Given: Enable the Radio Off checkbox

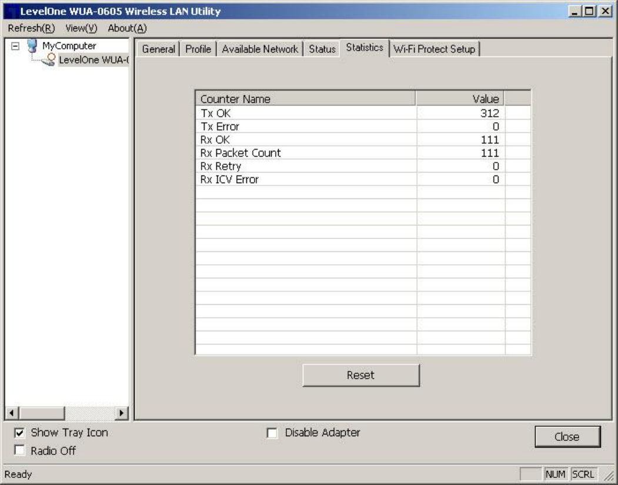Looking at the screenshot, I should click(19, 451).
